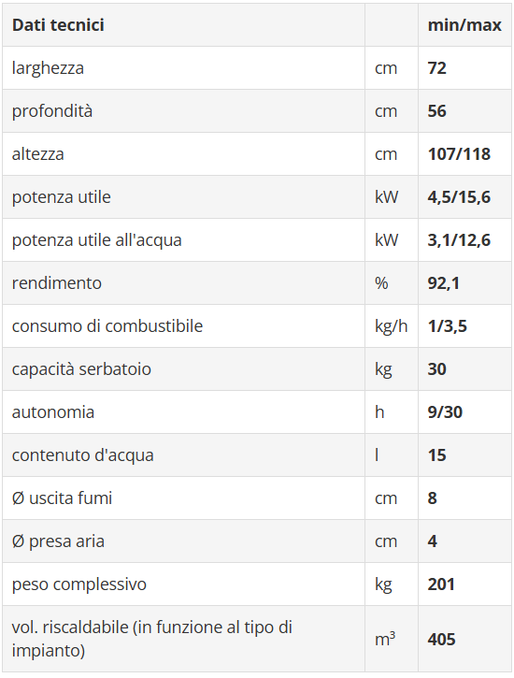Image resolution: width=514 pixels, height=678 pixels.
Task: Click the "contenuto d'acqua" label
Action: [83, 455]
